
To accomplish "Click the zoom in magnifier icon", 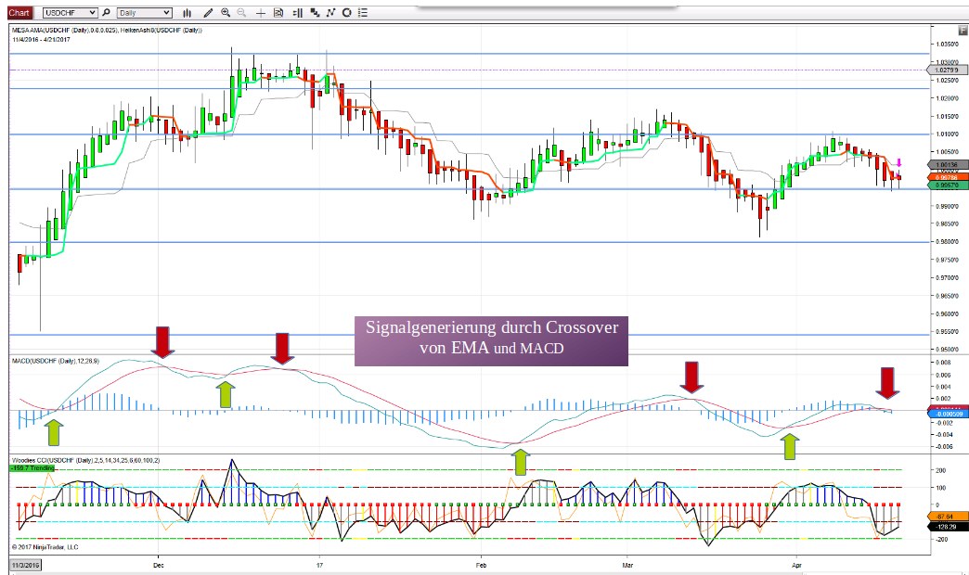I will point(226,12).
